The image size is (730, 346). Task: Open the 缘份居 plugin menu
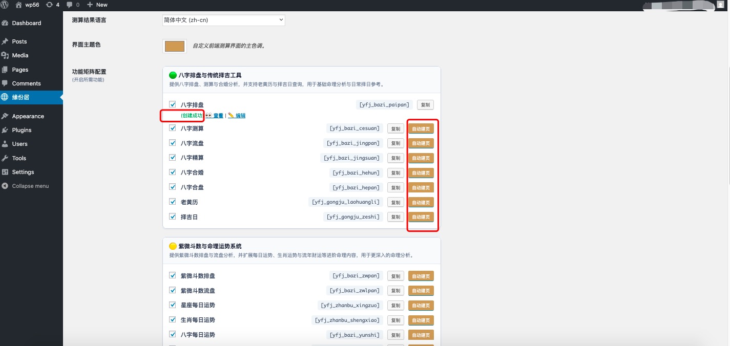tap(31, 97)
